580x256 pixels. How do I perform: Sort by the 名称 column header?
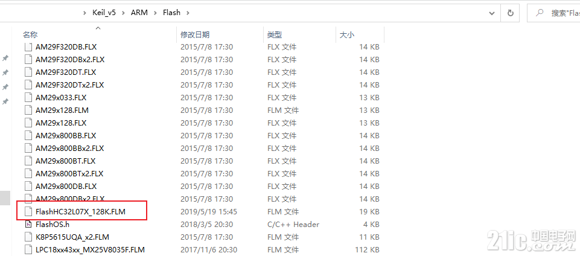[x=30, y=35]
